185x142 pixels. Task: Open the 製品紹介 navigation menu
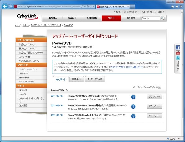[x=72, y=18]
